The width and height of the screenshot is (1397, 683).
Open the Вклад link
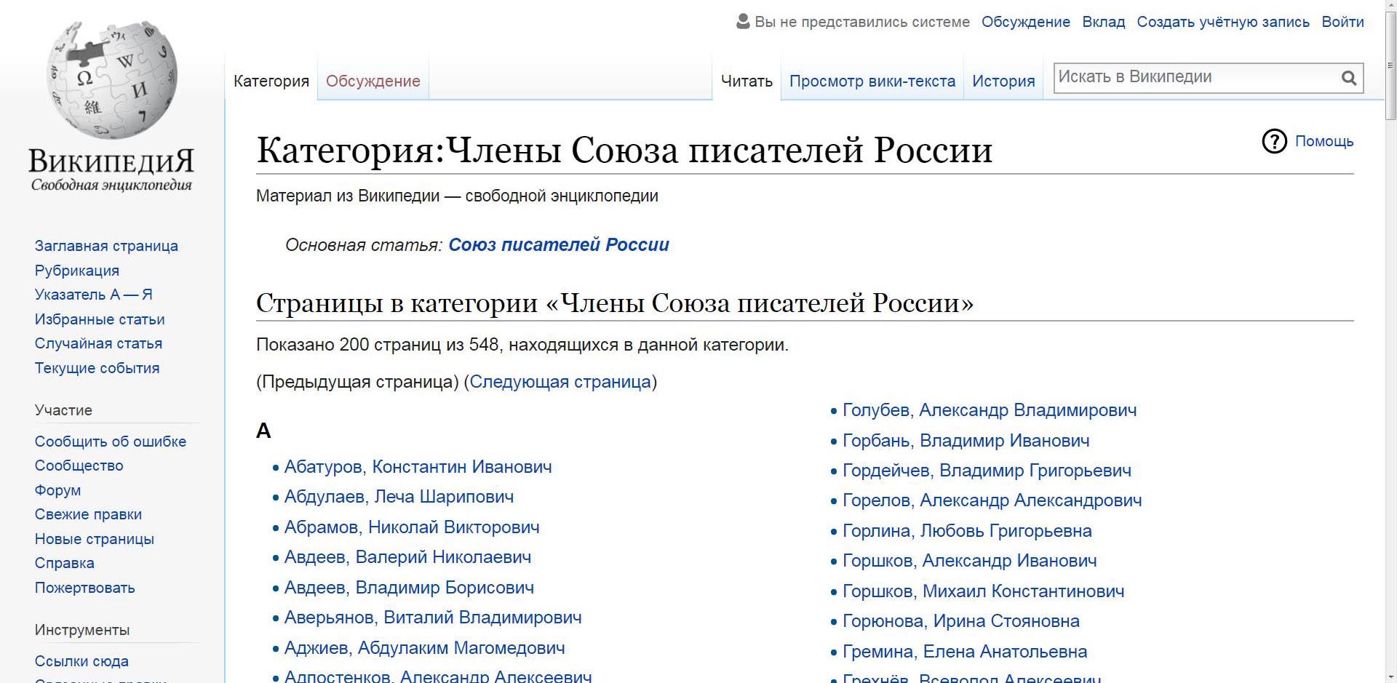click(1104, 22)
